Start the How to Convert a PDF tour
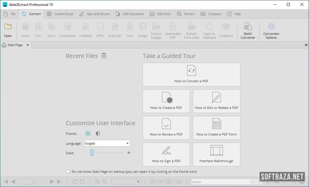Viewport: 309px width, 187px height. tap(191, 75)
